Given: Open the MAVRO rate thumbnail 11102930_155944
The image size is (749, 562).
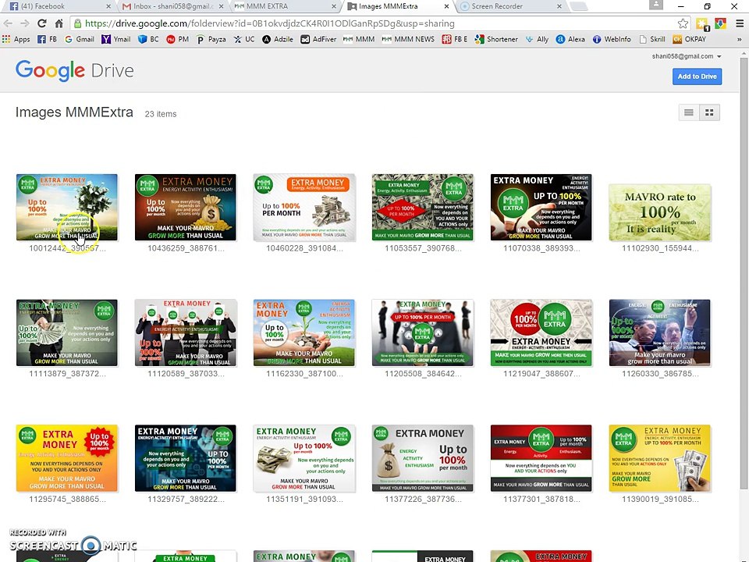Looking at the screenshot, I should point(660,212).
